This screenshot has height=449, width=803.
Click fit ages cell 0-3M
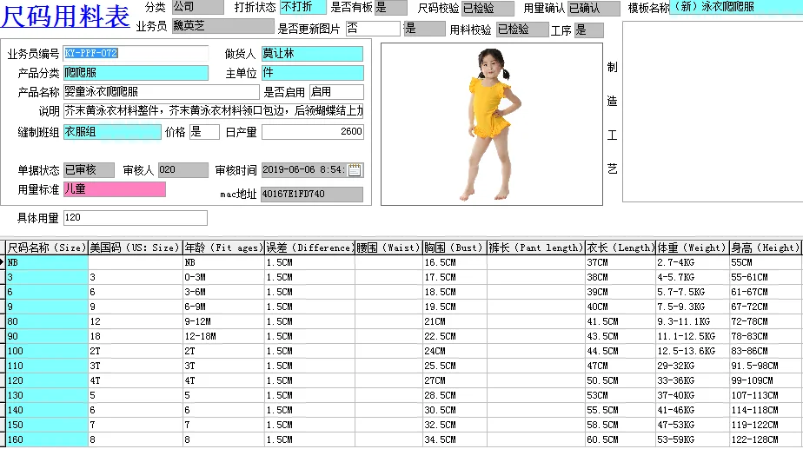pyautogui.click(x=224, y=278)
